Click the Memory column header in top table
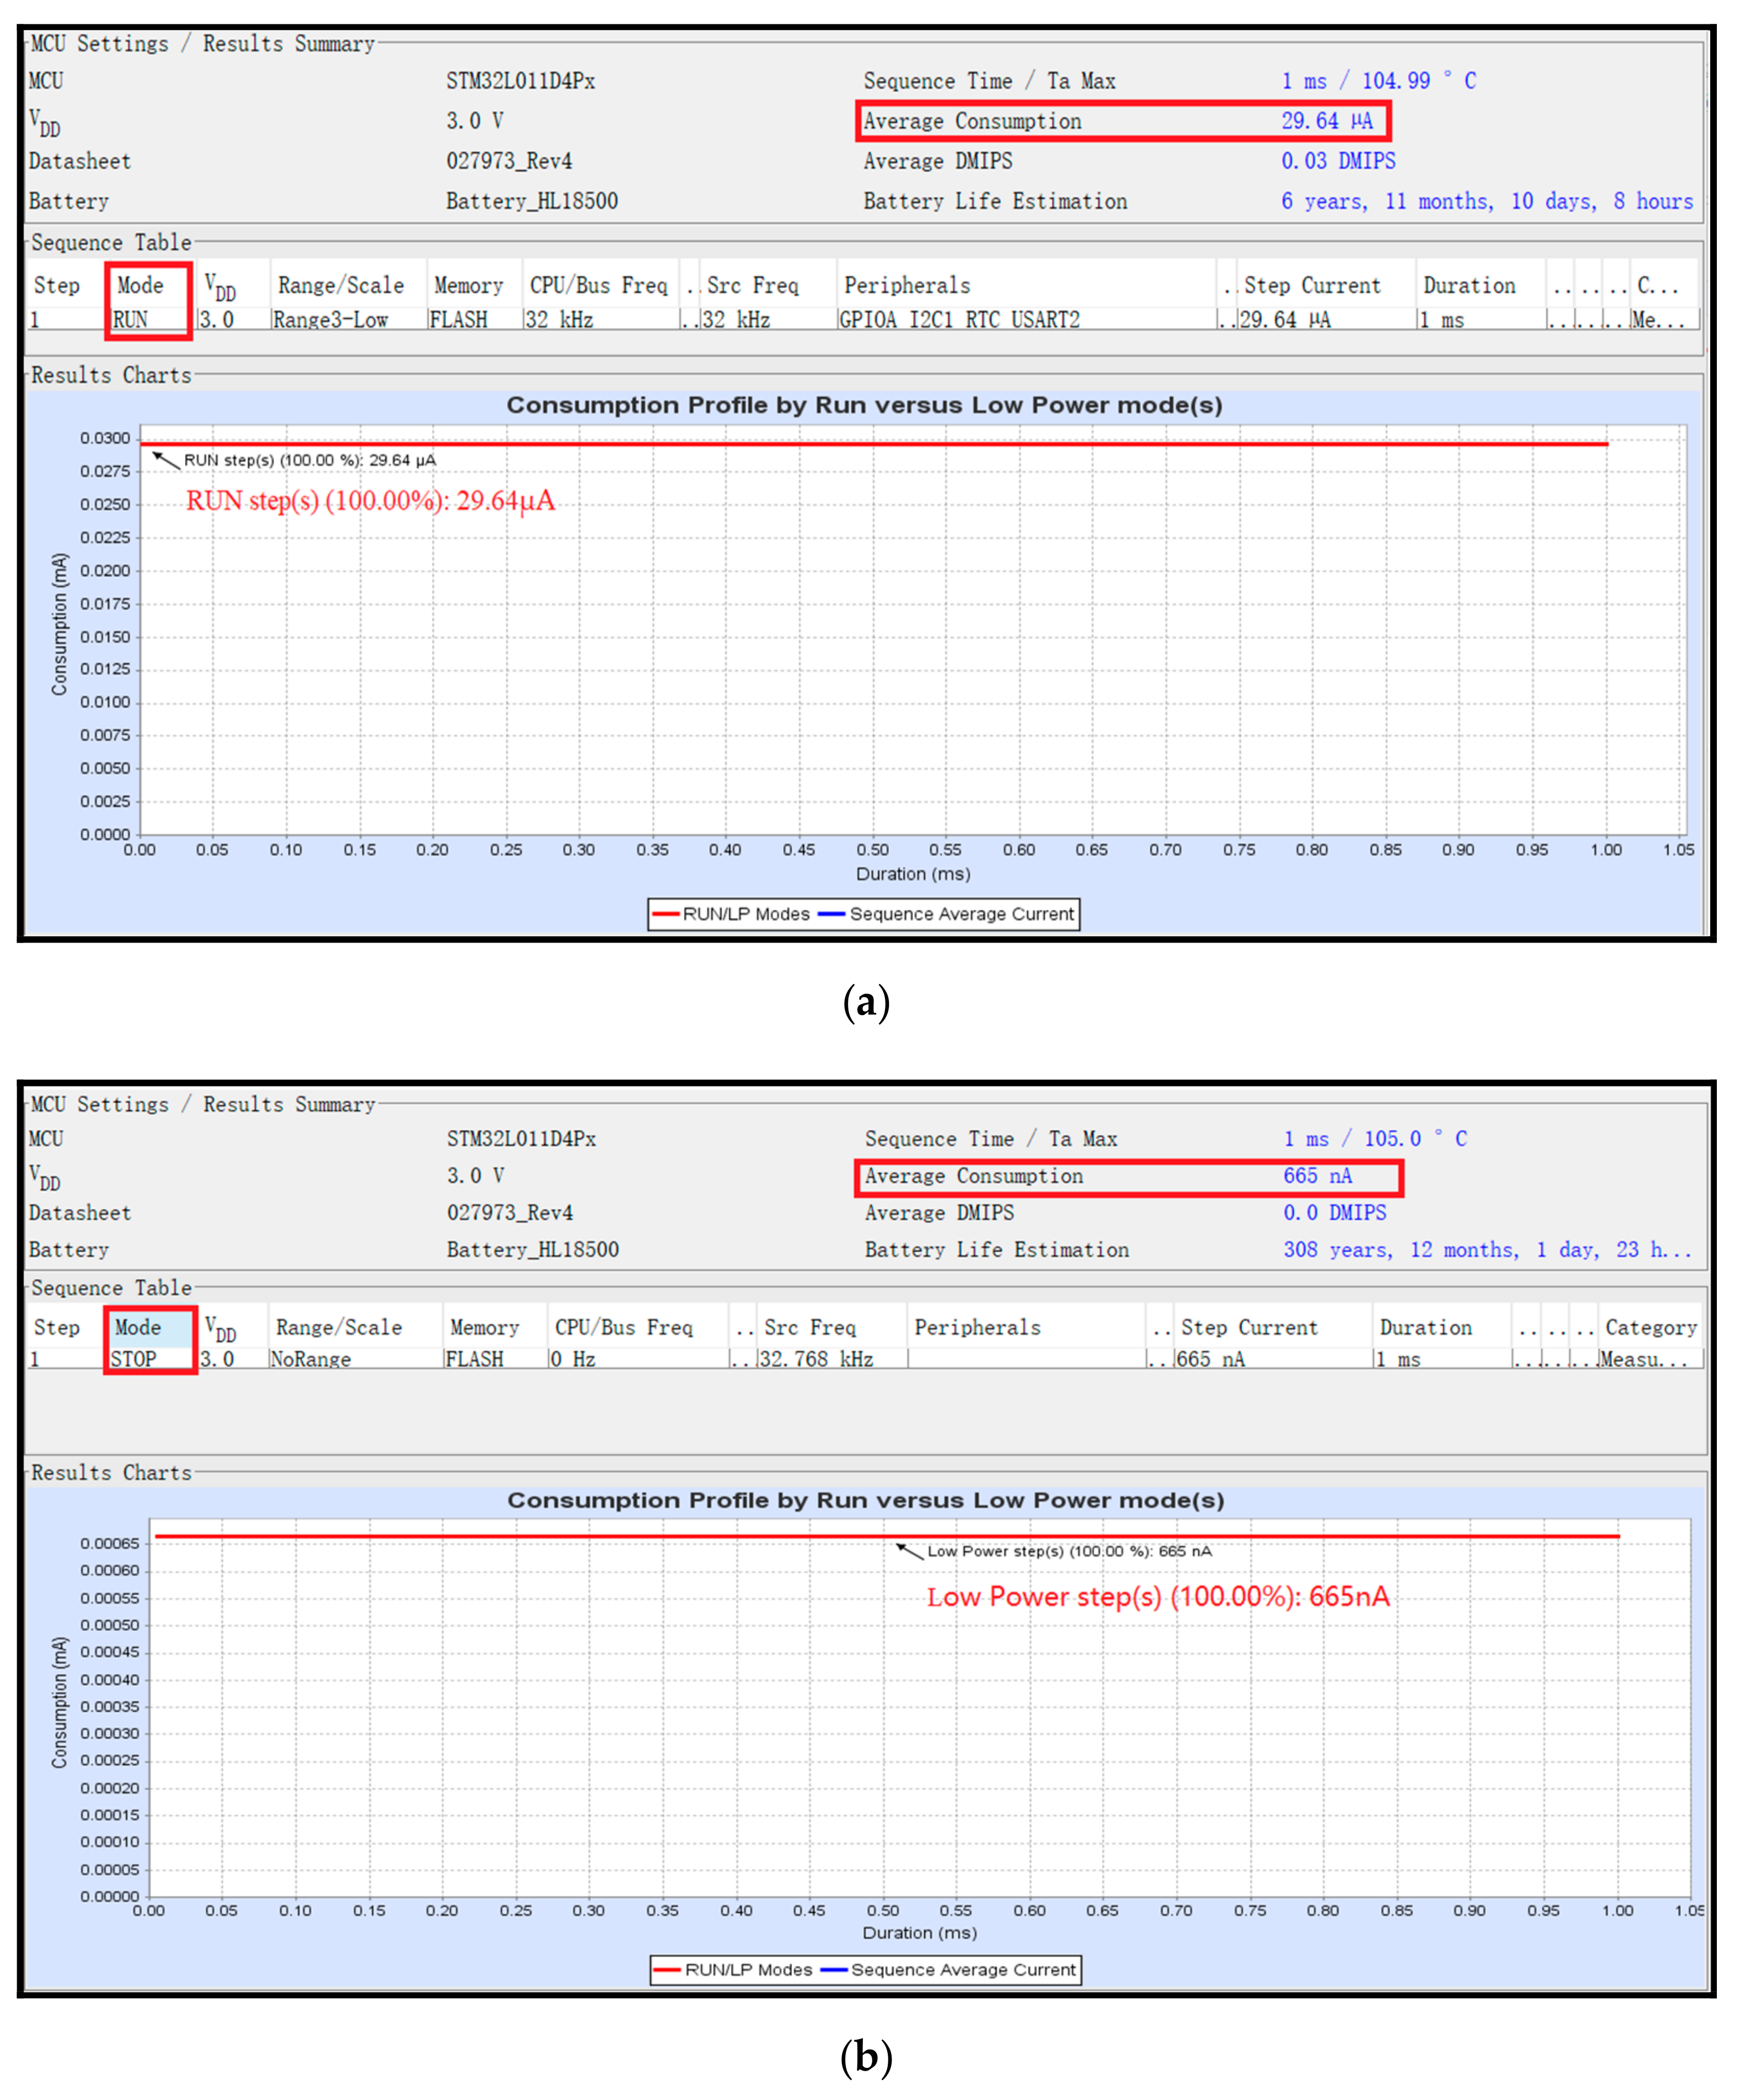 pyautogui.click(x=468, y=286)
